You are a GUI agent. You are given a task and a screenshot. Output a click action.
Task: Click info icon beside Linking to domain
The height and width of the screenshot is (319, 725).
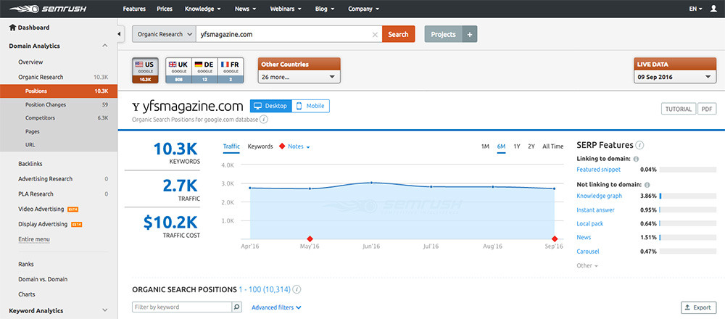point(637,159)
